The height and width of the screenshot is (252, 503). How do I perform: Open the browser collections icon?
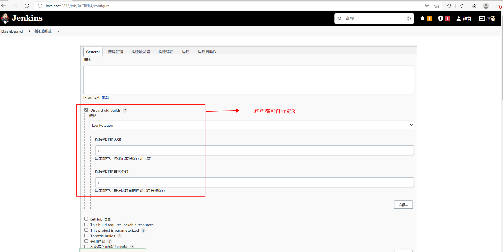pos(474,6)
